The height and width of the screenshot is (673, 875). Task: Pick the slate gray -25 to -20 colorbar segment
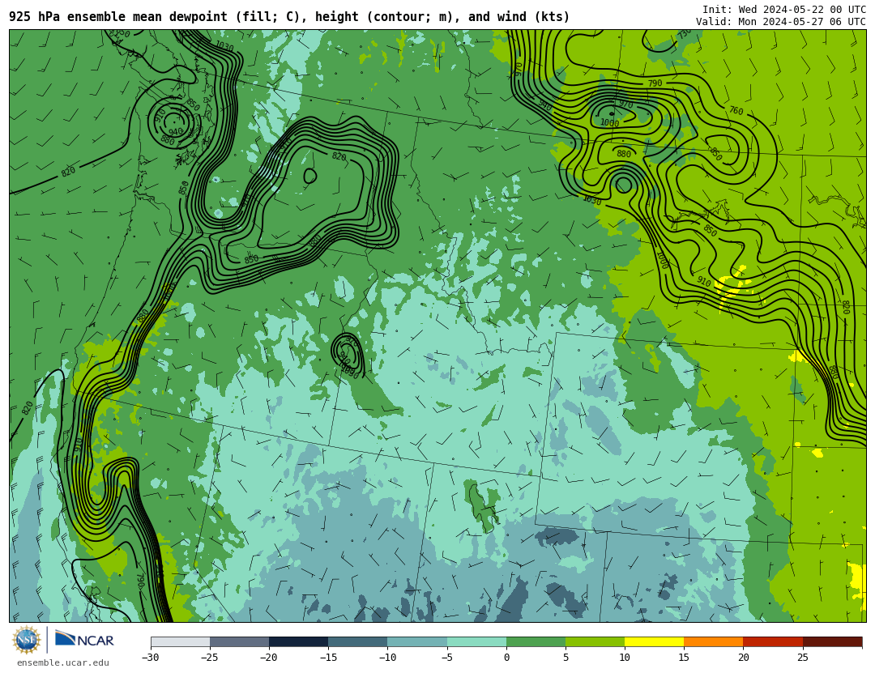(x=239, y=642)
